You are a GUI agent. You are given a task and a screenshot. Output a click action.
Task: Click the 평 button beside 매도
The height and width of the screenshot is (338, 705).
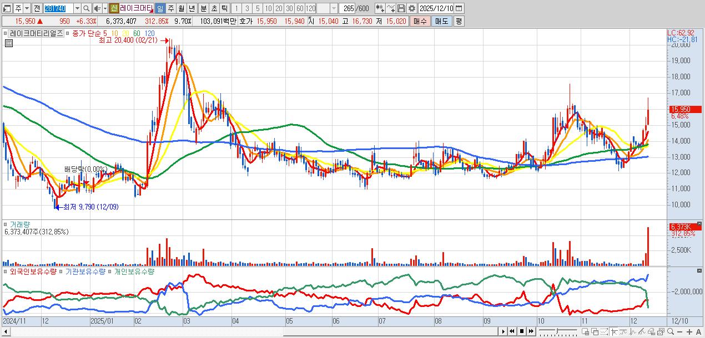[459, 21]
